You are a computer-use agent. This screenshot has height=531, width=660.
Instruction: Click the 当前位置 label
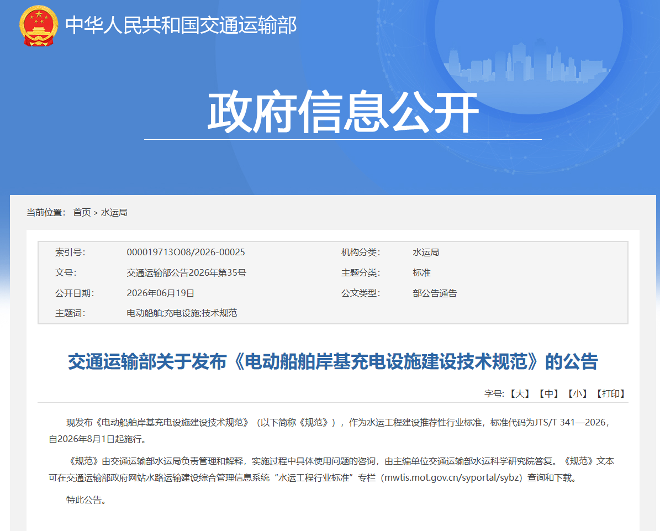[x=46, y=213]
